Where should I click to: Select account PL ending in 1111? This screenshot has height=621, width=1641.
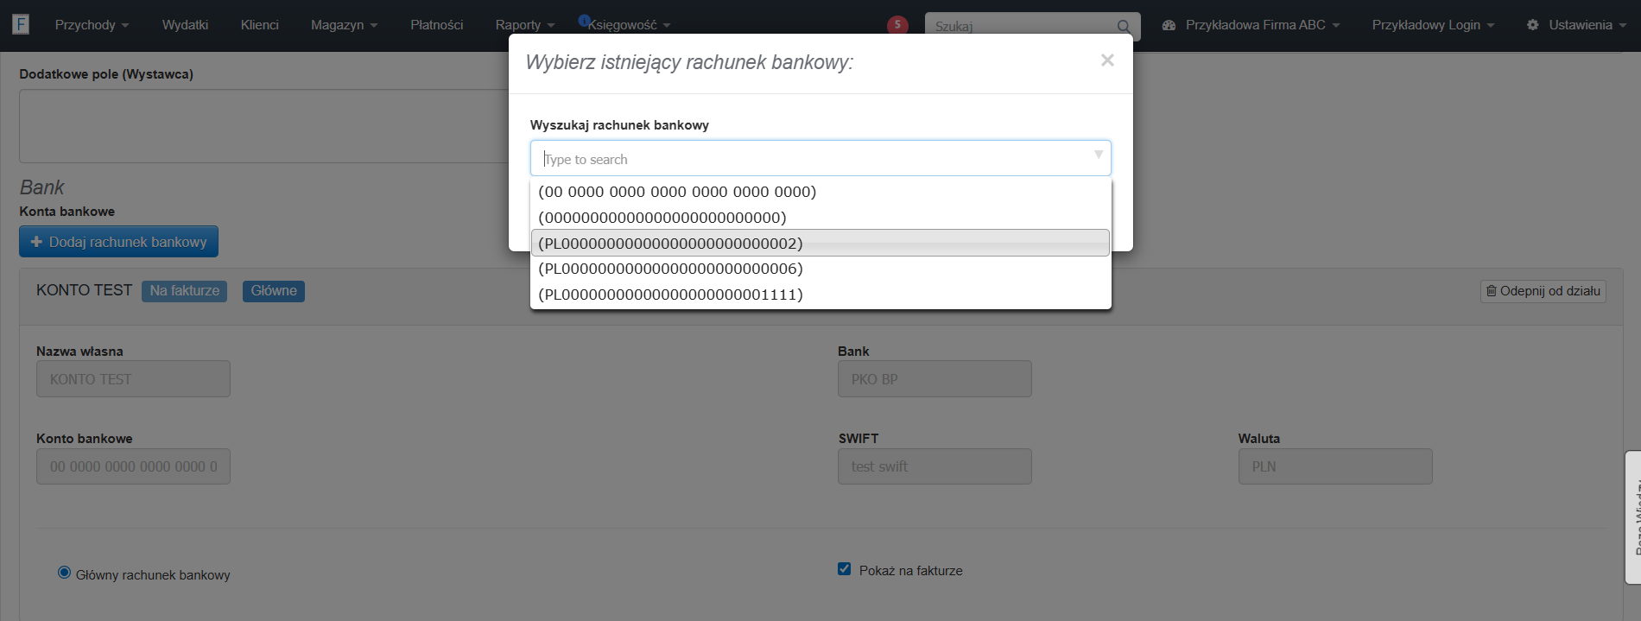(x=820, y=295)
